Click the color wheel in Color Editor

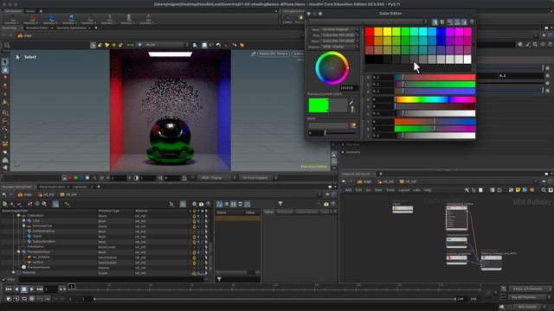pyautogui.click(x=332, y=68)
